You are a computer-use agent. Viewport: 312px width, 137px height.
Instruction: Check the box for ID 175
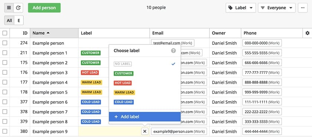pyautogui.click(x=5, y=63)
